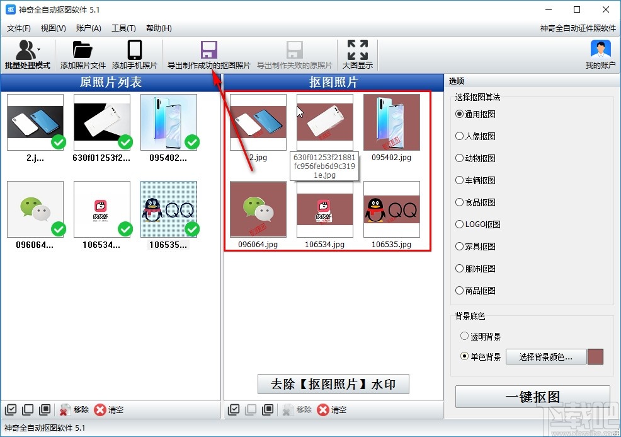Click the 神奇全自动证件照软件 link
This screenshot has height=437, width=621.
pyautogui.click(x=578, y=28)
